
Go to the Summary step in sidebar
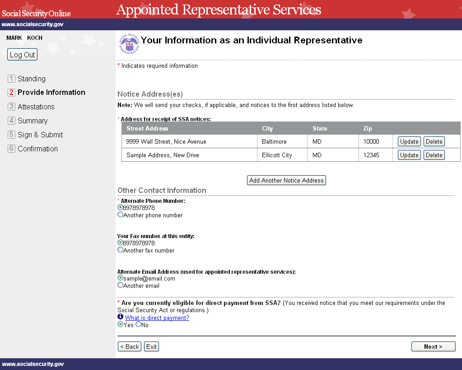[x=33, y=121]
